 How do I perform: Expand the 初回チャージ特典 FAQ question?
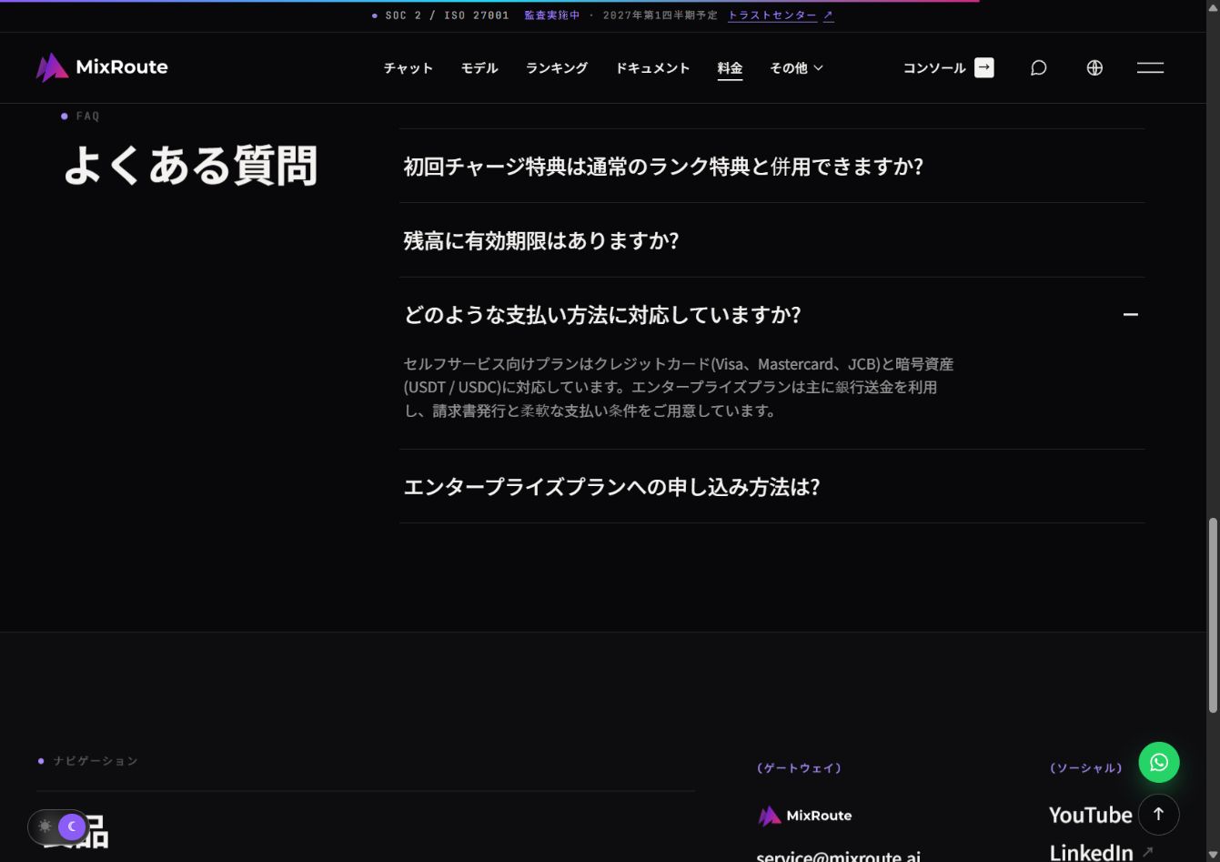(x=772, y=167)
